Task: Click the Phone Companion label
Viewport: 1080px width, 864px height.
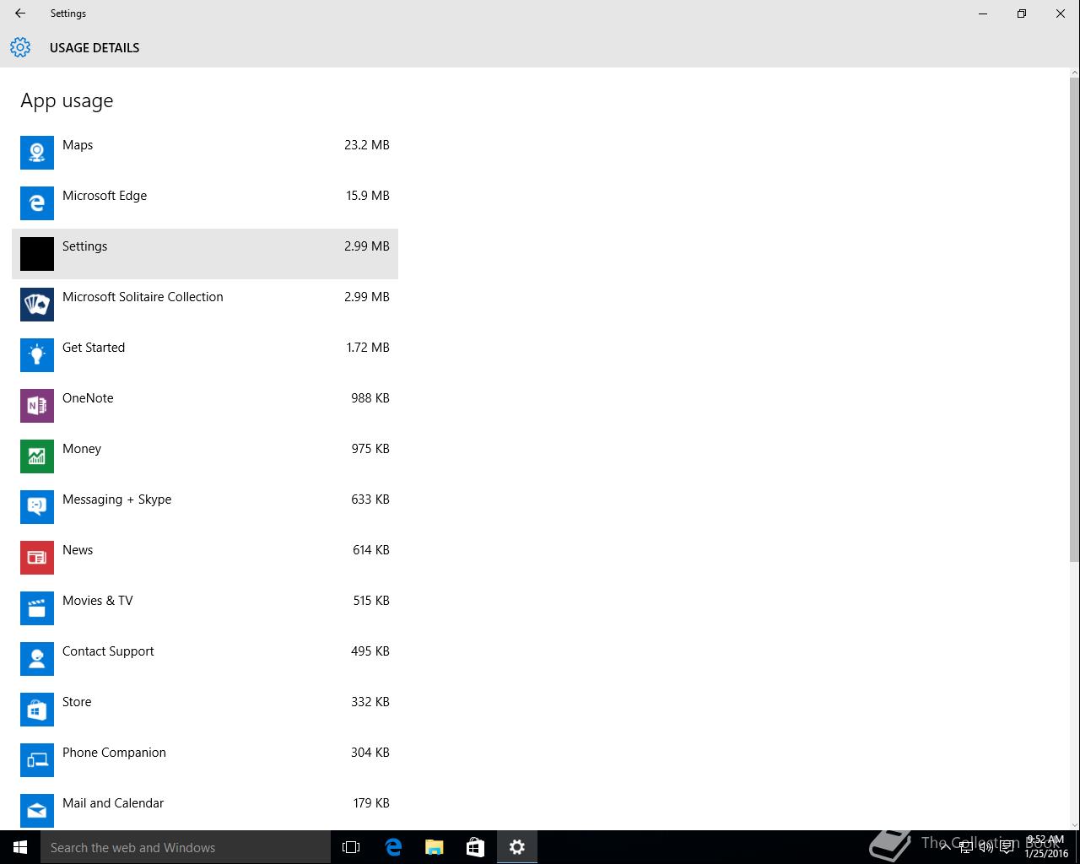Action: [x=114, y=753]
